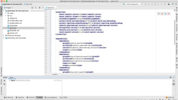
Task: Open the Opera browser icon
Action: click(169, 14)
